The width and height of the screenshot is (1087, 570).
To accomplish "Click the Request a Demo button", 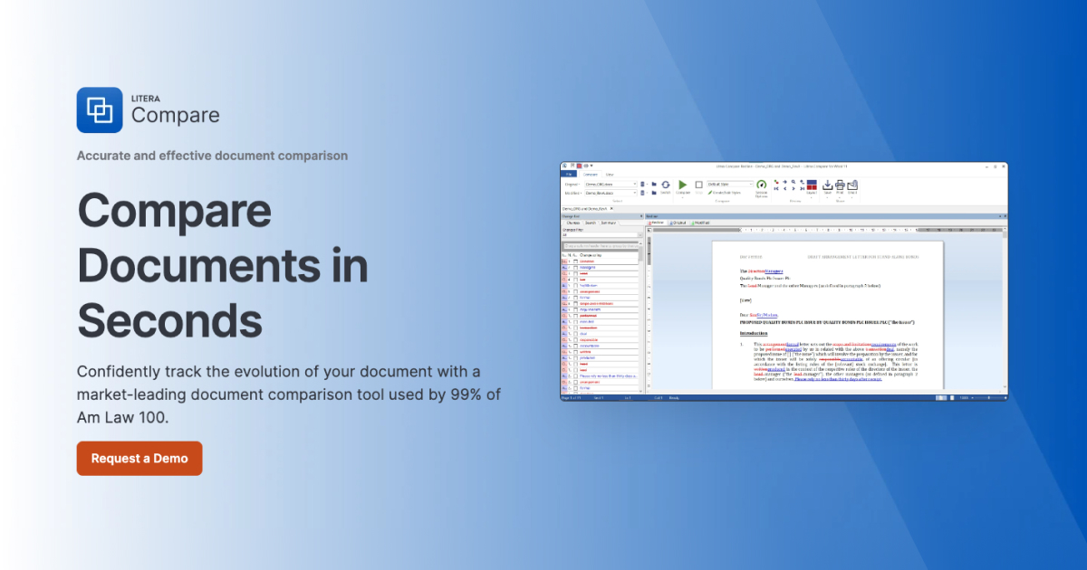I will tap(139, 459).
